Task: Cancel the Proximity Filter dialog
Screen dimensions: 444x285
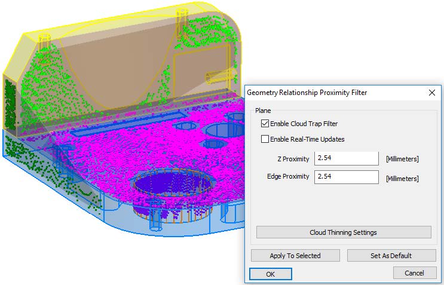Action: (415, 273)
